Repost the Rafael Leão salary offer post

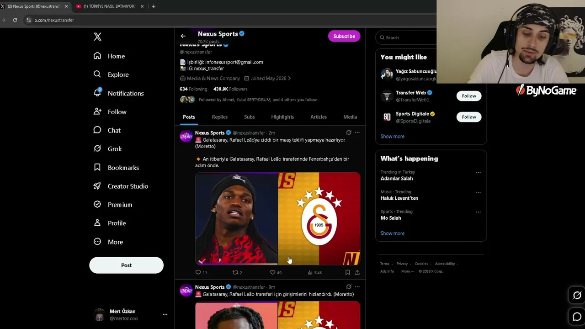(x=236, y=272)
